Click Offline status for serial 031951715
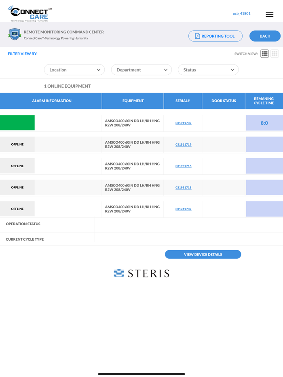Image resolution: width=283 pixels, height=377 pixels. tap(17, 187)
